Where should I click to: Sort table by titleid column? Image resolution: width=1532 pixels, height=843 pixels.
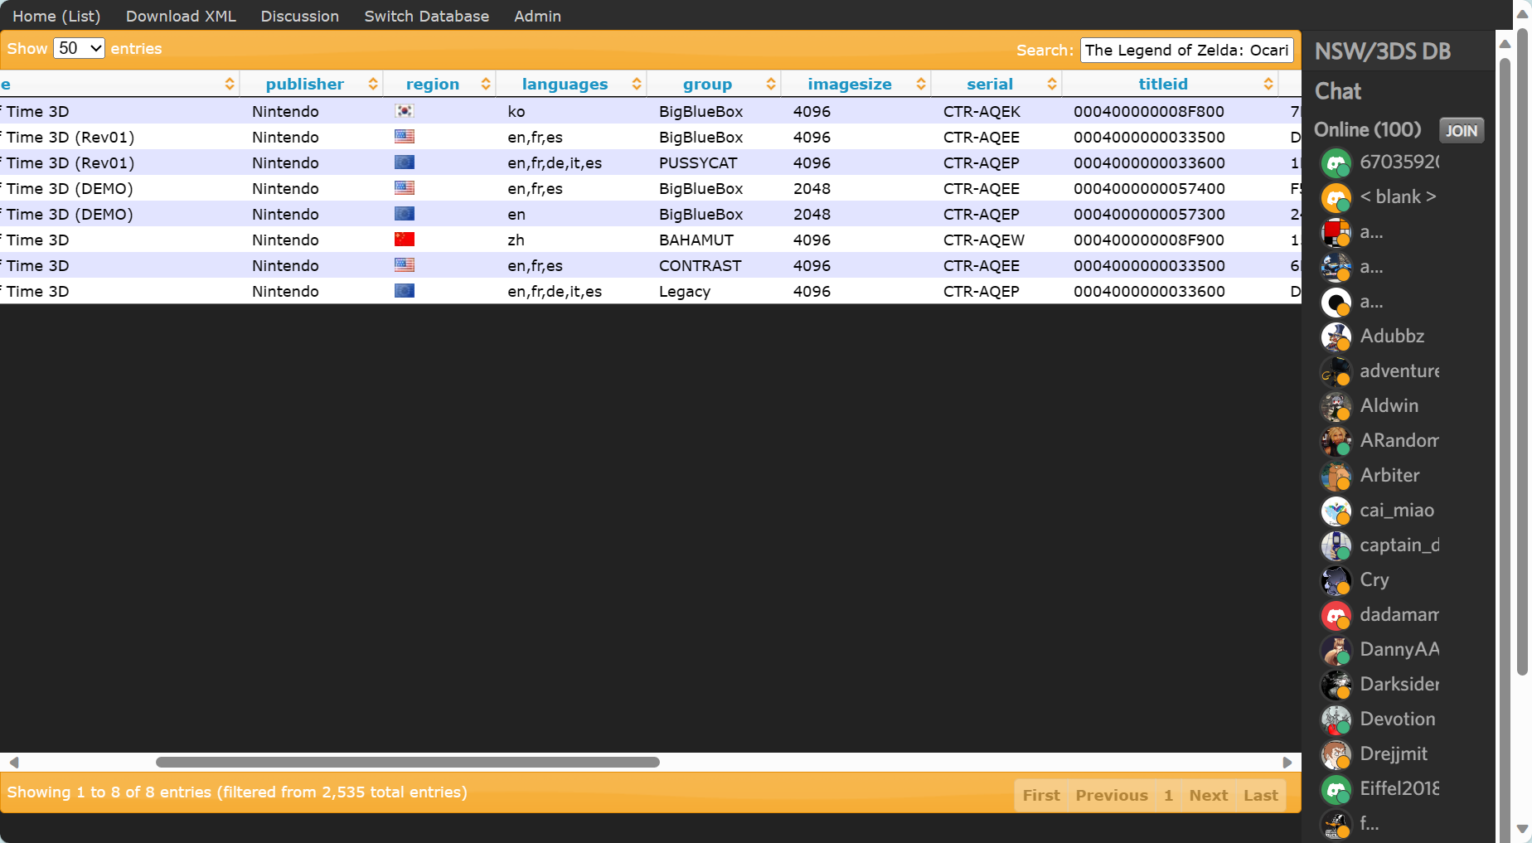click(1170, 84)
